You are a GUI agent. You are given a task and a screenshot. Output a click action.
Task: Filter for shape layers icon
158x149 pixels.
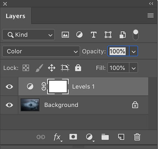coord(108,35)
